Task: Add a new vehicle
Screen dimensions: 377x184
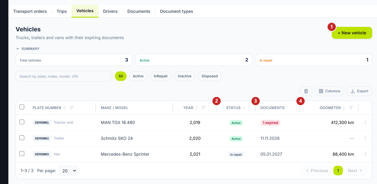Action: tap(352, 33)
